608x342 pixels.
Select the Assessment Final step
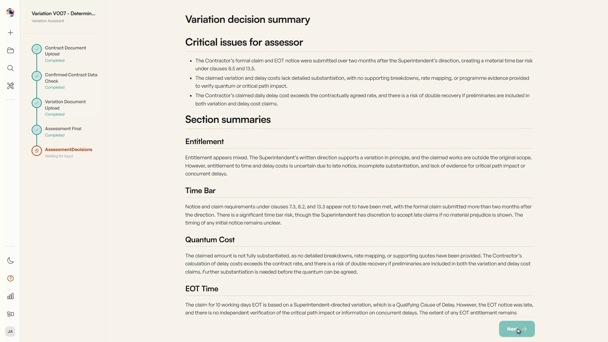coord(65,131)
